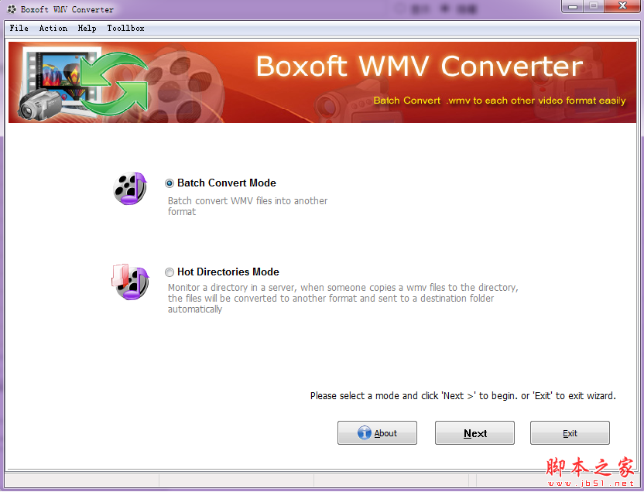Select the purple film reel icon beside Batch Convert Mode
The height and width of the screenshot is (492, 644).
129,188
